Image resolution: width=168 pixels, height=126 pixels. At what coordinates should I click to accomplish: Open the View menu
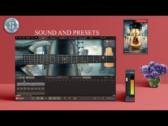tap(32, 38)
